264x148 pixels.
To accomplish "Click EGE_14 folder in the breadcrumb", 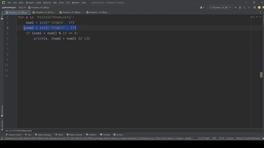I will click(22, 7).
